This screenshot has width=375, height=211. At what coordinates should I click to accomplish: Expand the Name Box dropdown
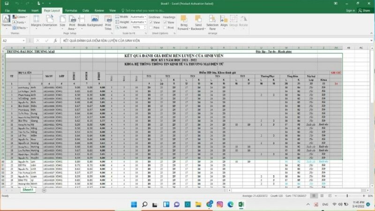[23, 41]
